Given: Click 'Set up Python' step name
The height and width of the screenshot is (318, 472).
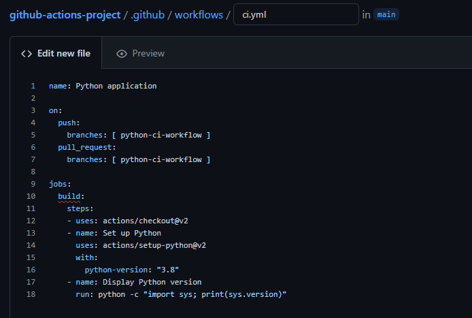Looking at the screenshot, I should point(132,233).
